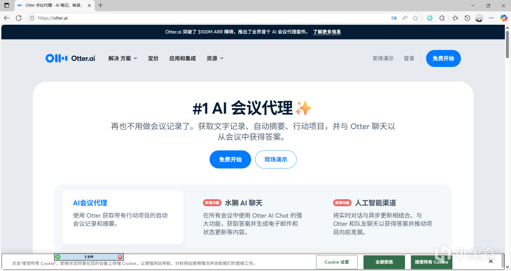This screenshot has height=271, width=511.
Task: Open browser settings and more menu
Action: pyautogui.click(x=491, y=18)
